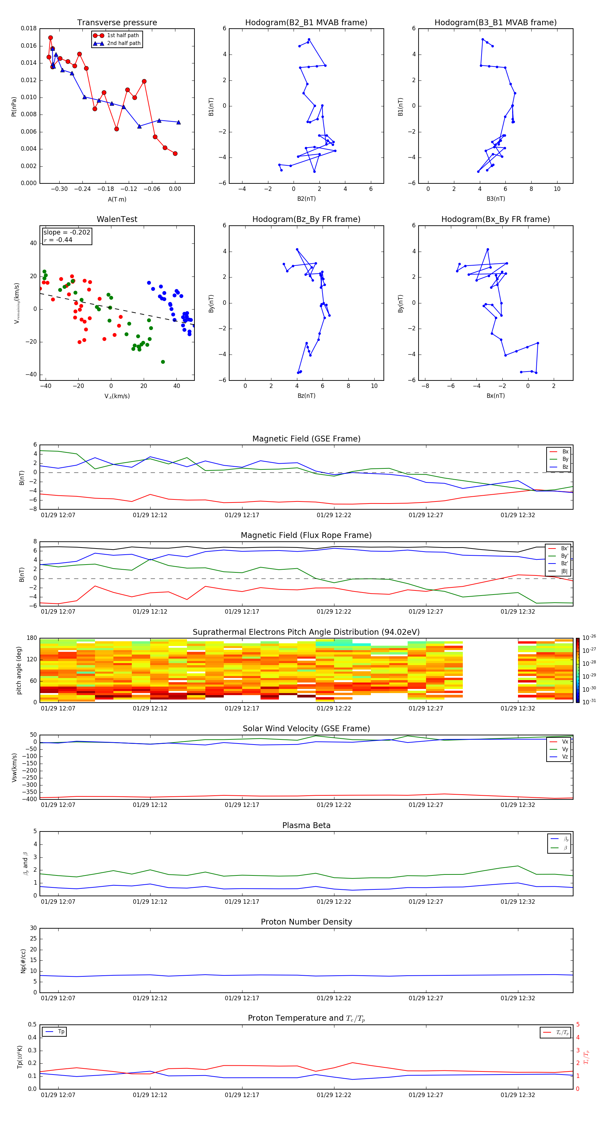Click the "Bx(nT)" x-axis label
Viewport: 613px width, 1125px height.
point(496,396)
